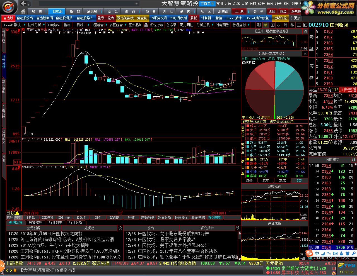
Task: Click the 线 line drawing icon
Action: (x=285, y=25)
